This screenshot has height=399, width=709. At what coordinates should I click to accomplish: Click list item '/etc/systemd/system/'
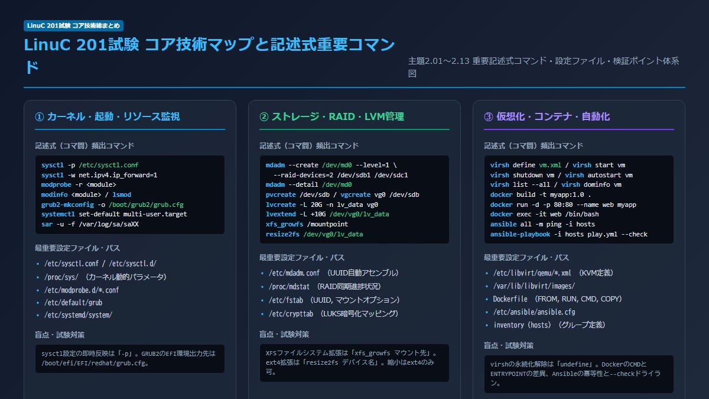click(x=77, y=316)
